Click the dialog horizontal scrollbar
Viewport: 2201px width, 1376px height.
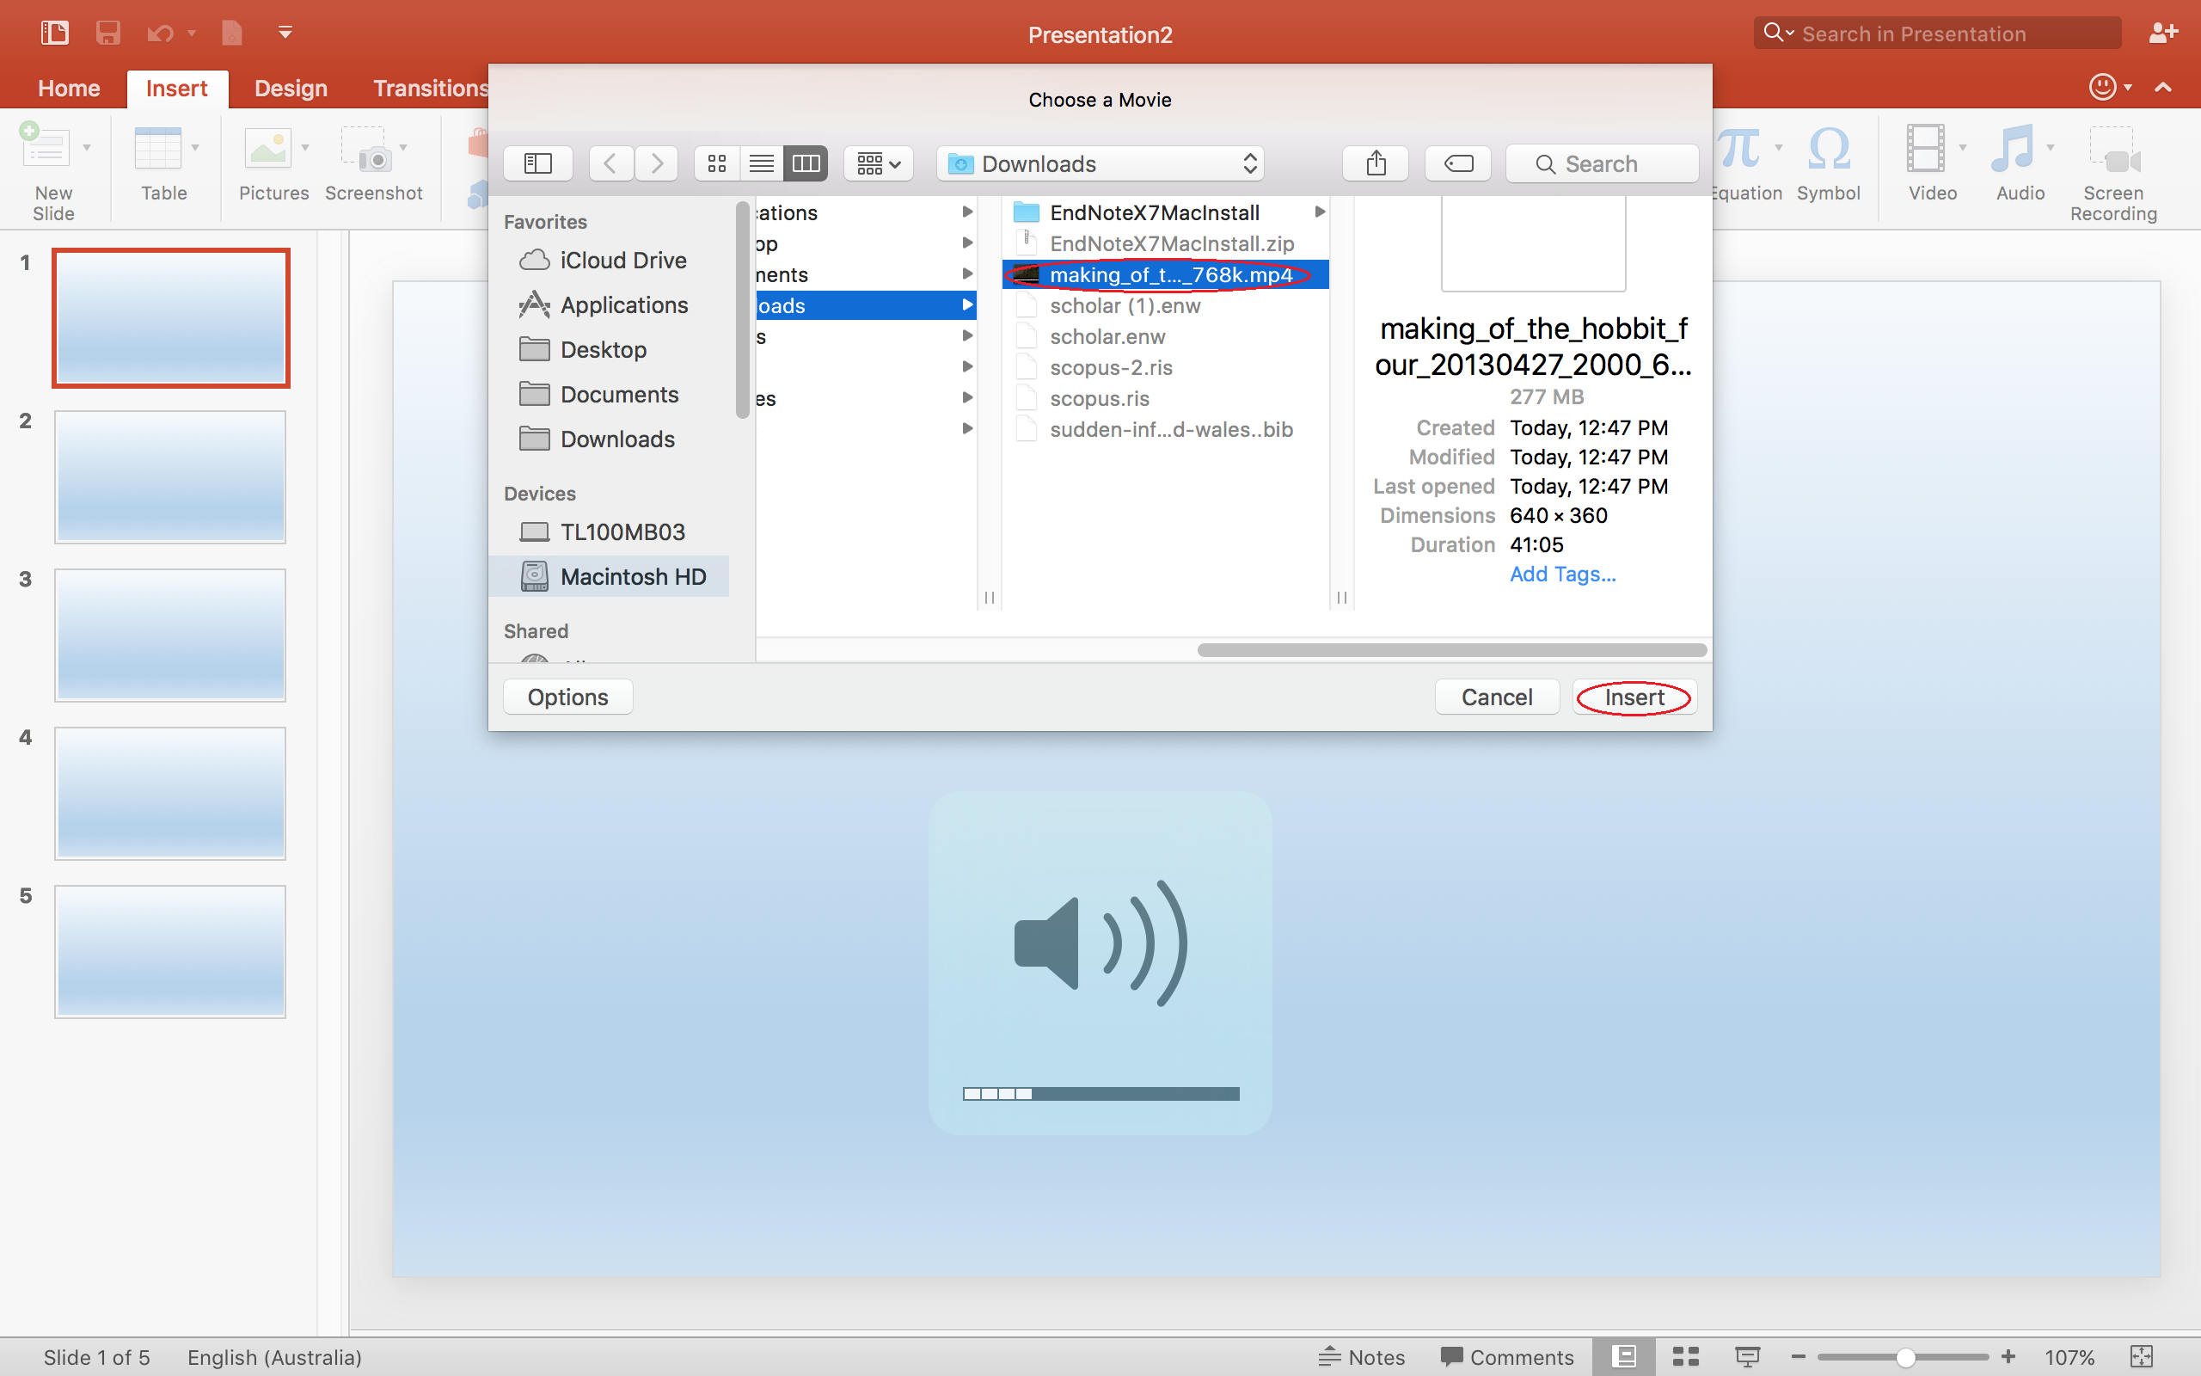click(x=1451, y=650)
